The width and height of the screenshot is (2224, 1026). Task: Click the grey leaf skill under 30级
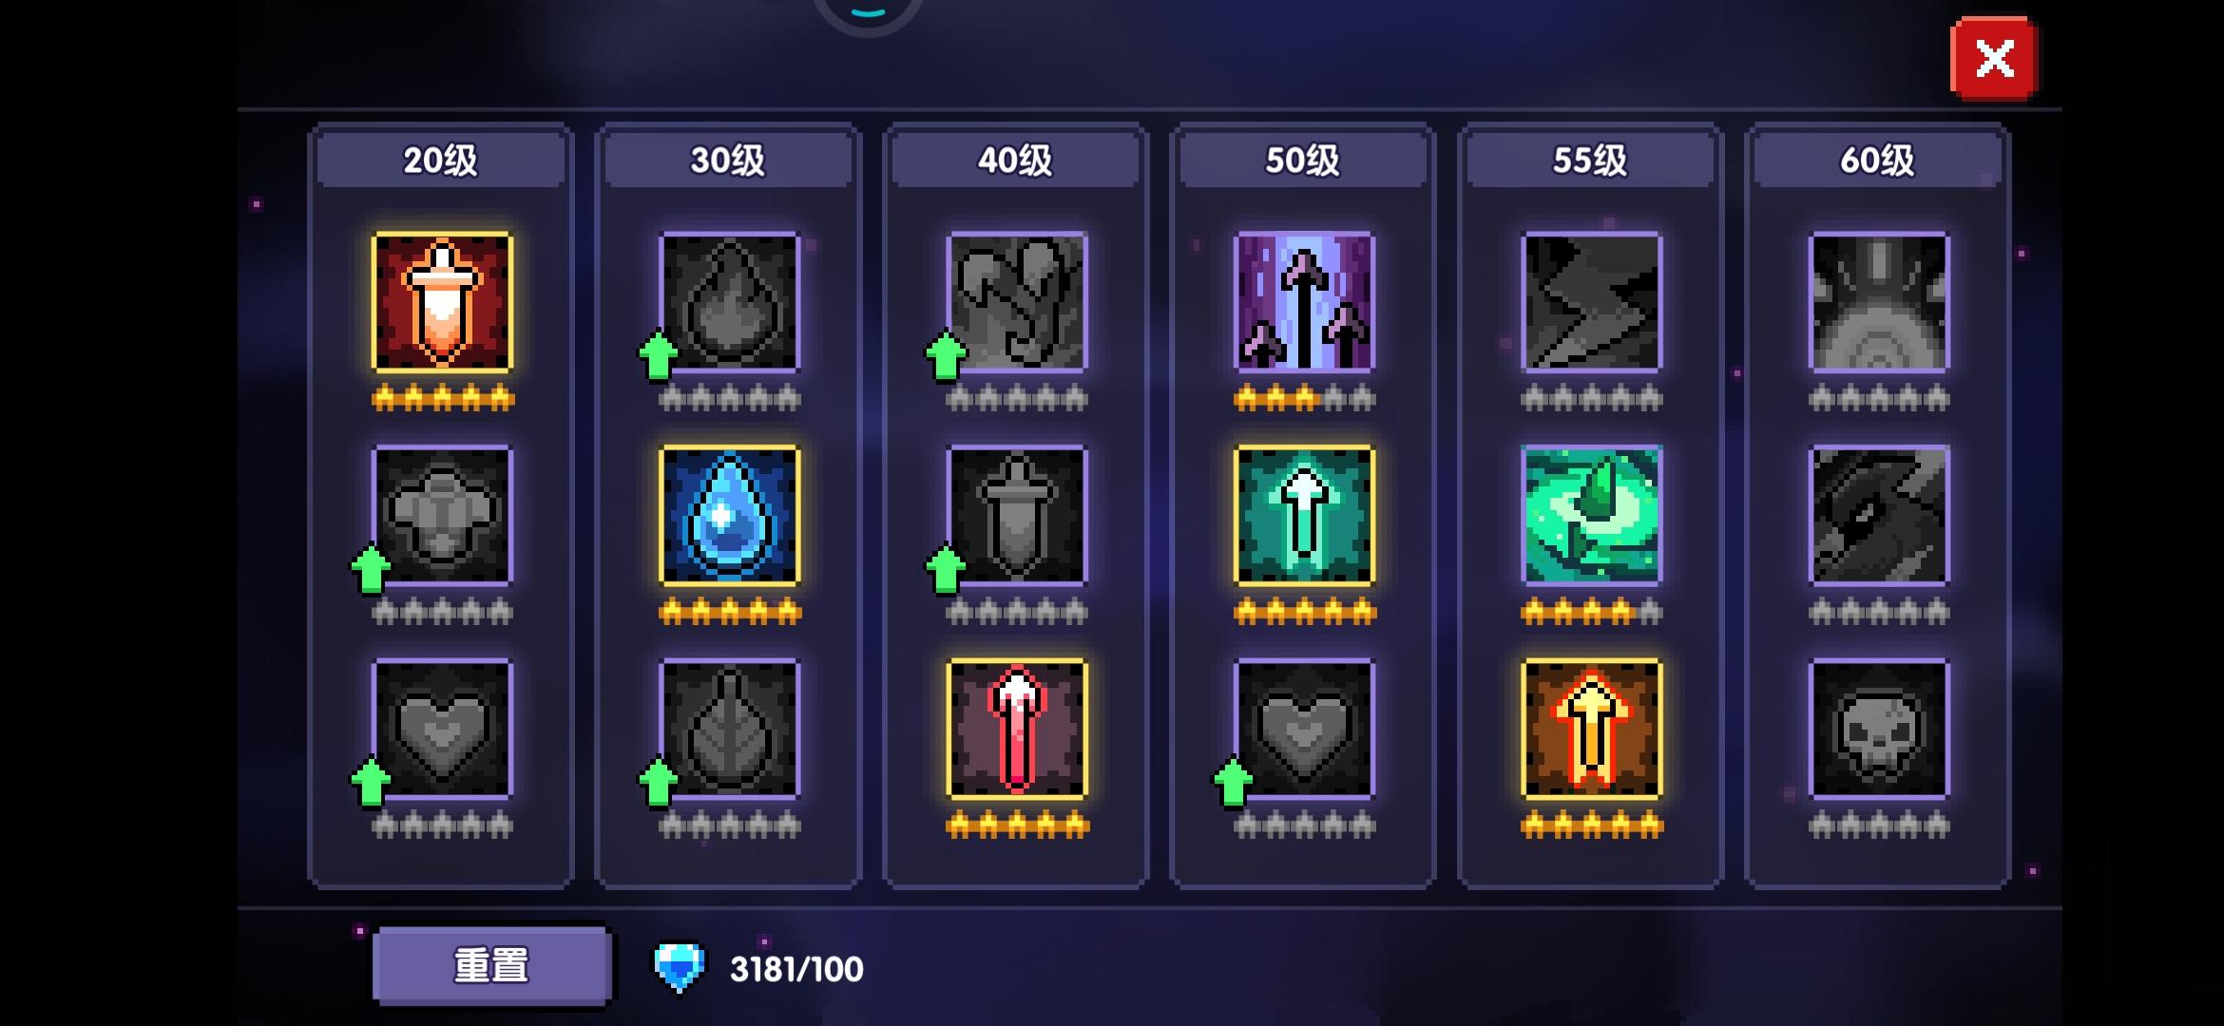coord(730,729)
